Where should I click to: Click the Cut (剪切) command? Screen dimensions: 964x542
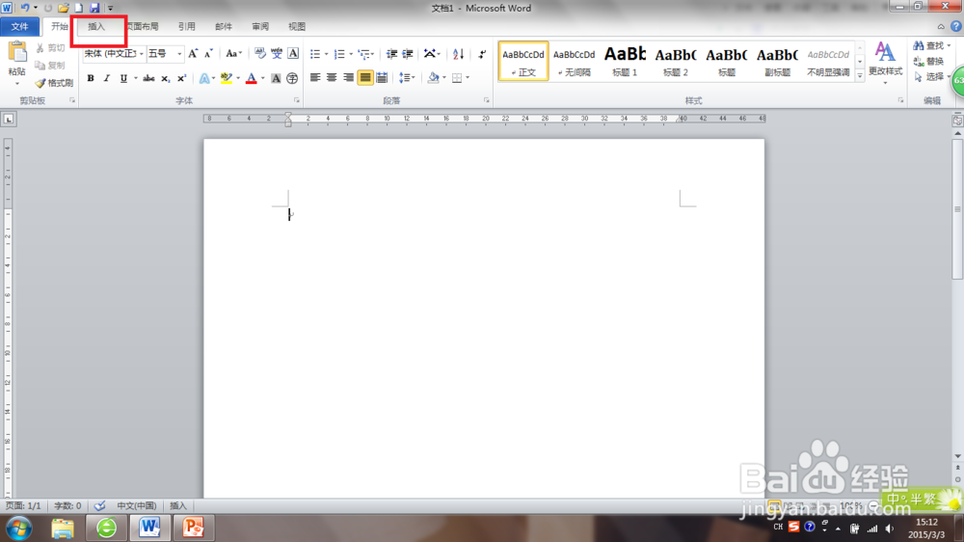point(50,48)
